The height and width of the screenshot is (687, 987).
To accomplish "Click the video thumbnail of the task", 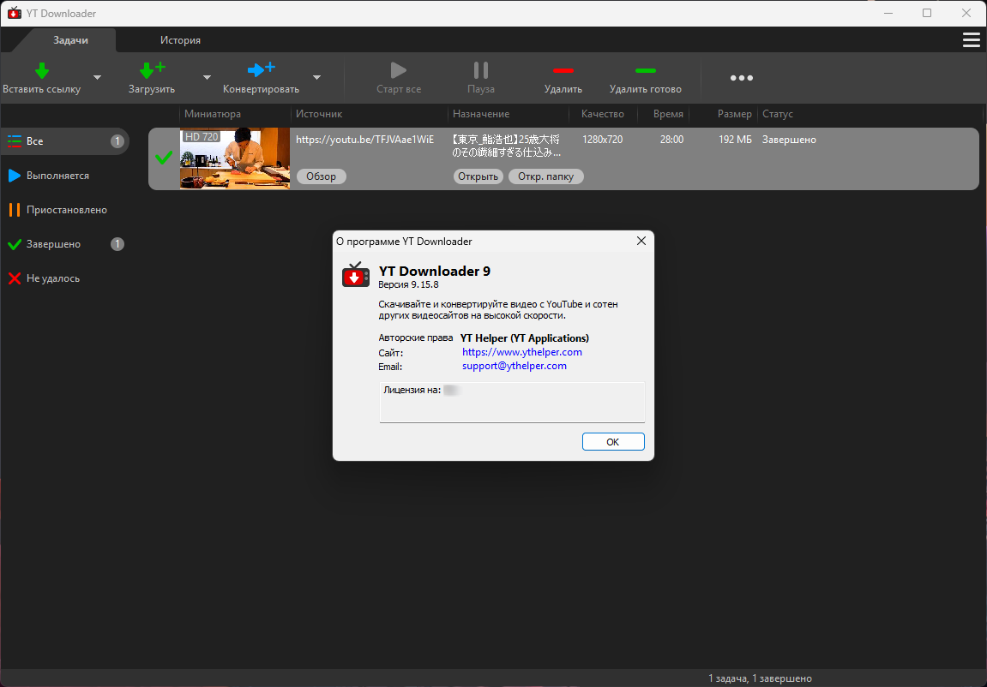I will point(235,158).
